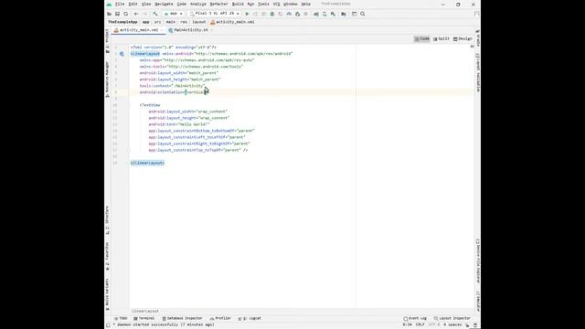This screenshot has height=329, width=585.
Task: Open the Analyze menu
Action: 198,4
